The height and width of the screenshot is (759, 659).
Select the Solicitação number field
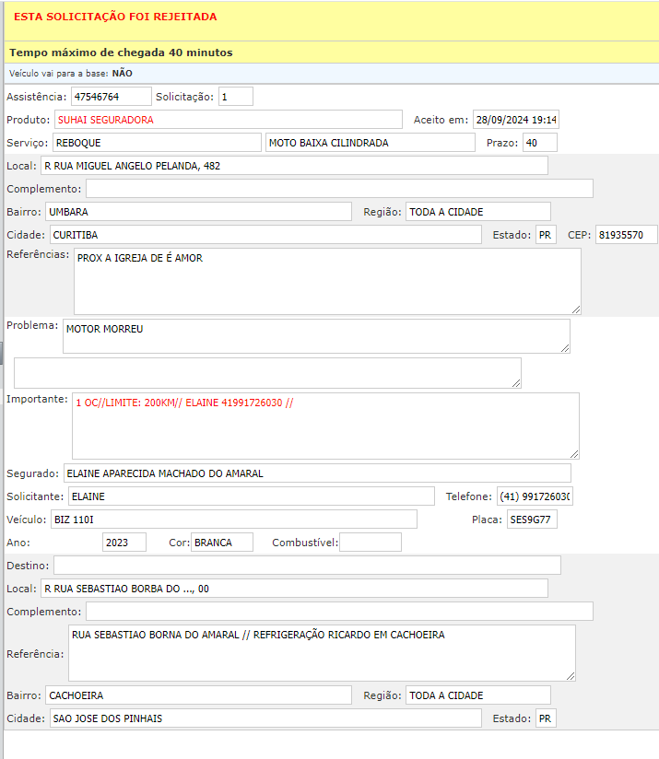pos(235,97)
